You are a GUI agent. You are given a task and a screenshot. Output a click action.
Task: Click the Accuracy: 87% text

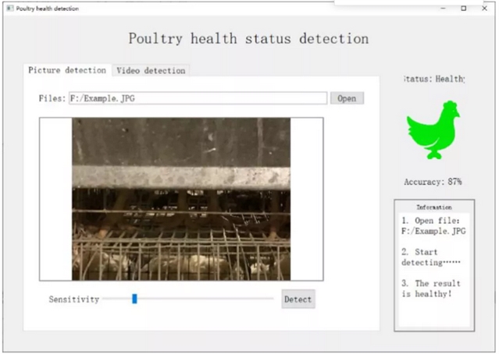pos(433,182)
